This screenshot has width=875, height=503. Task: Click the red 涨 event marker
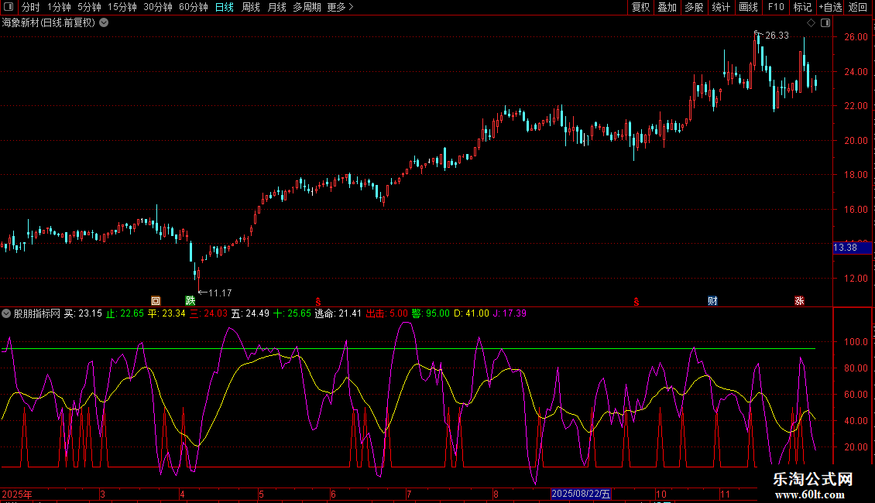click(x=798, y=301)
